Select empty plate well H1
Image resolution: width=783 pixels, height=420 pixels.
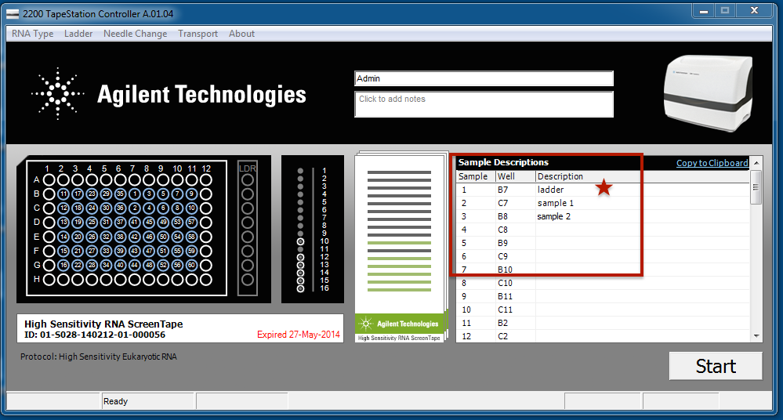pos(49,280)
